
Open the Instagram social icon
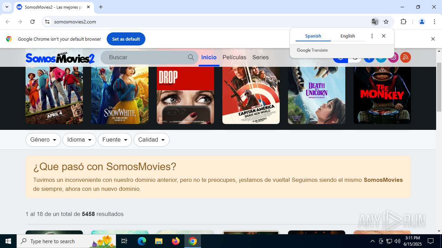tap(393, 57)
